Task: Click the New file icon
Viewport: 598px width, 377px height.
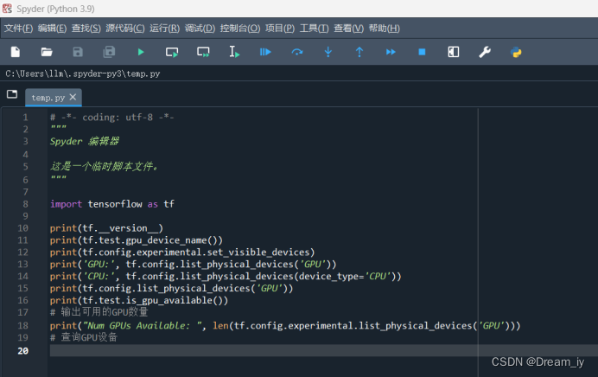Action: [15, 52]
